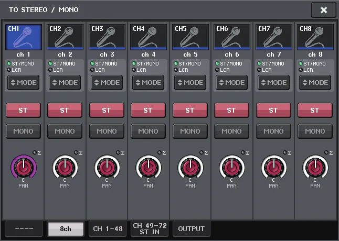339x241 pixels.
Task: Select the CH4 microphone channel icon
Action: 149,37
